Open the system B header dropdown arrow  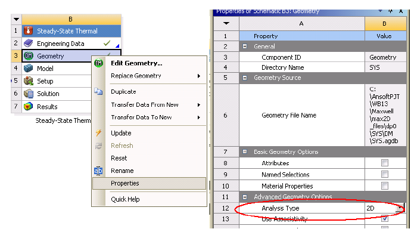[16, 19]
